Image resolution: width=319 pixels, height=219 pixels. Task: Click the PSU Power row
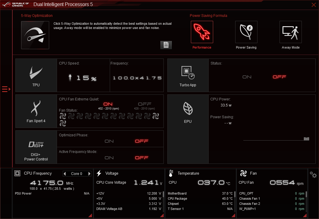(52, 193)
